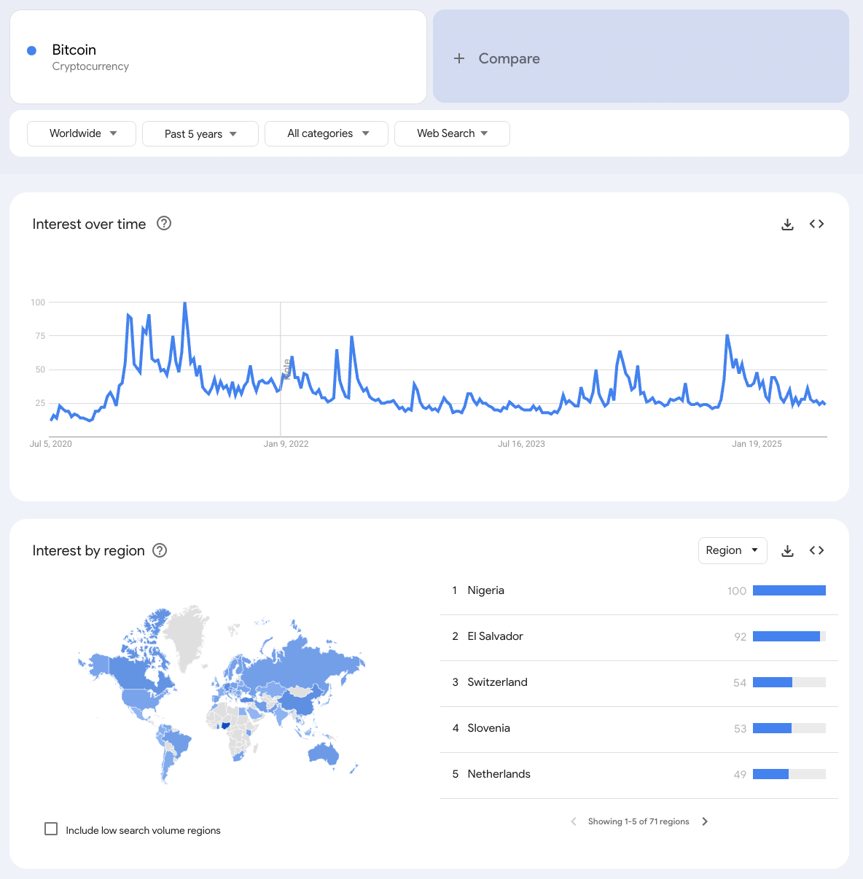Open embed code for Interest by region
Screen dimensions: 863x879
816,550
